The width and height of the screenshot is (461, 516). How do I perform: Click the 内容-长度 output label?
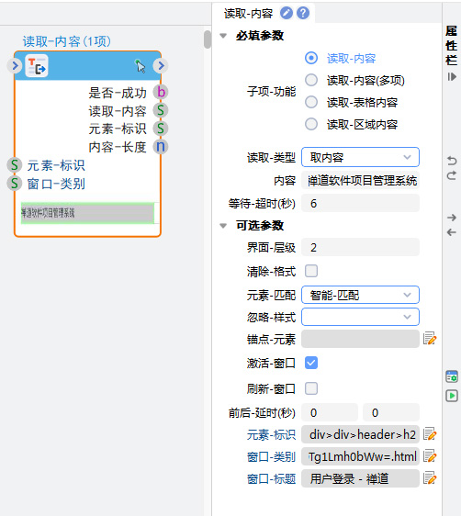pos(118,147)
